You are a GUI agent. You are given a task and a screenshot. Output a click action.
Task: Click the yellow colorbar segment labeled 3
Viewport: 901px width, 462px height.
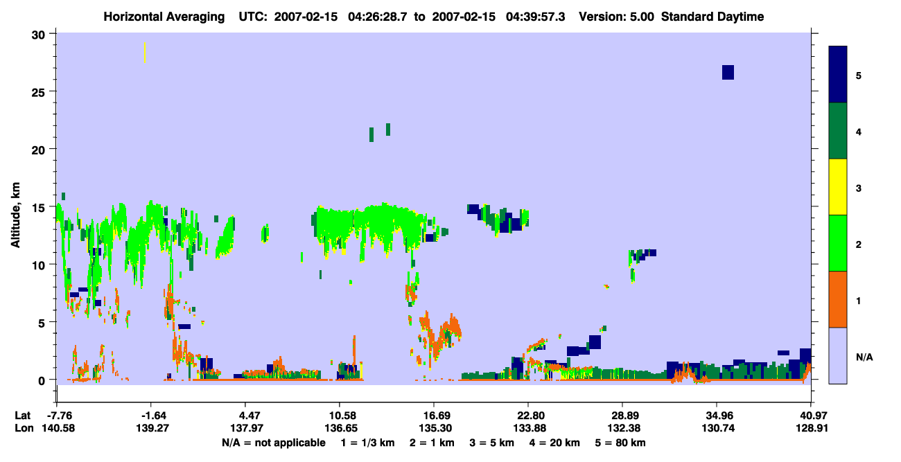point(838,187)
